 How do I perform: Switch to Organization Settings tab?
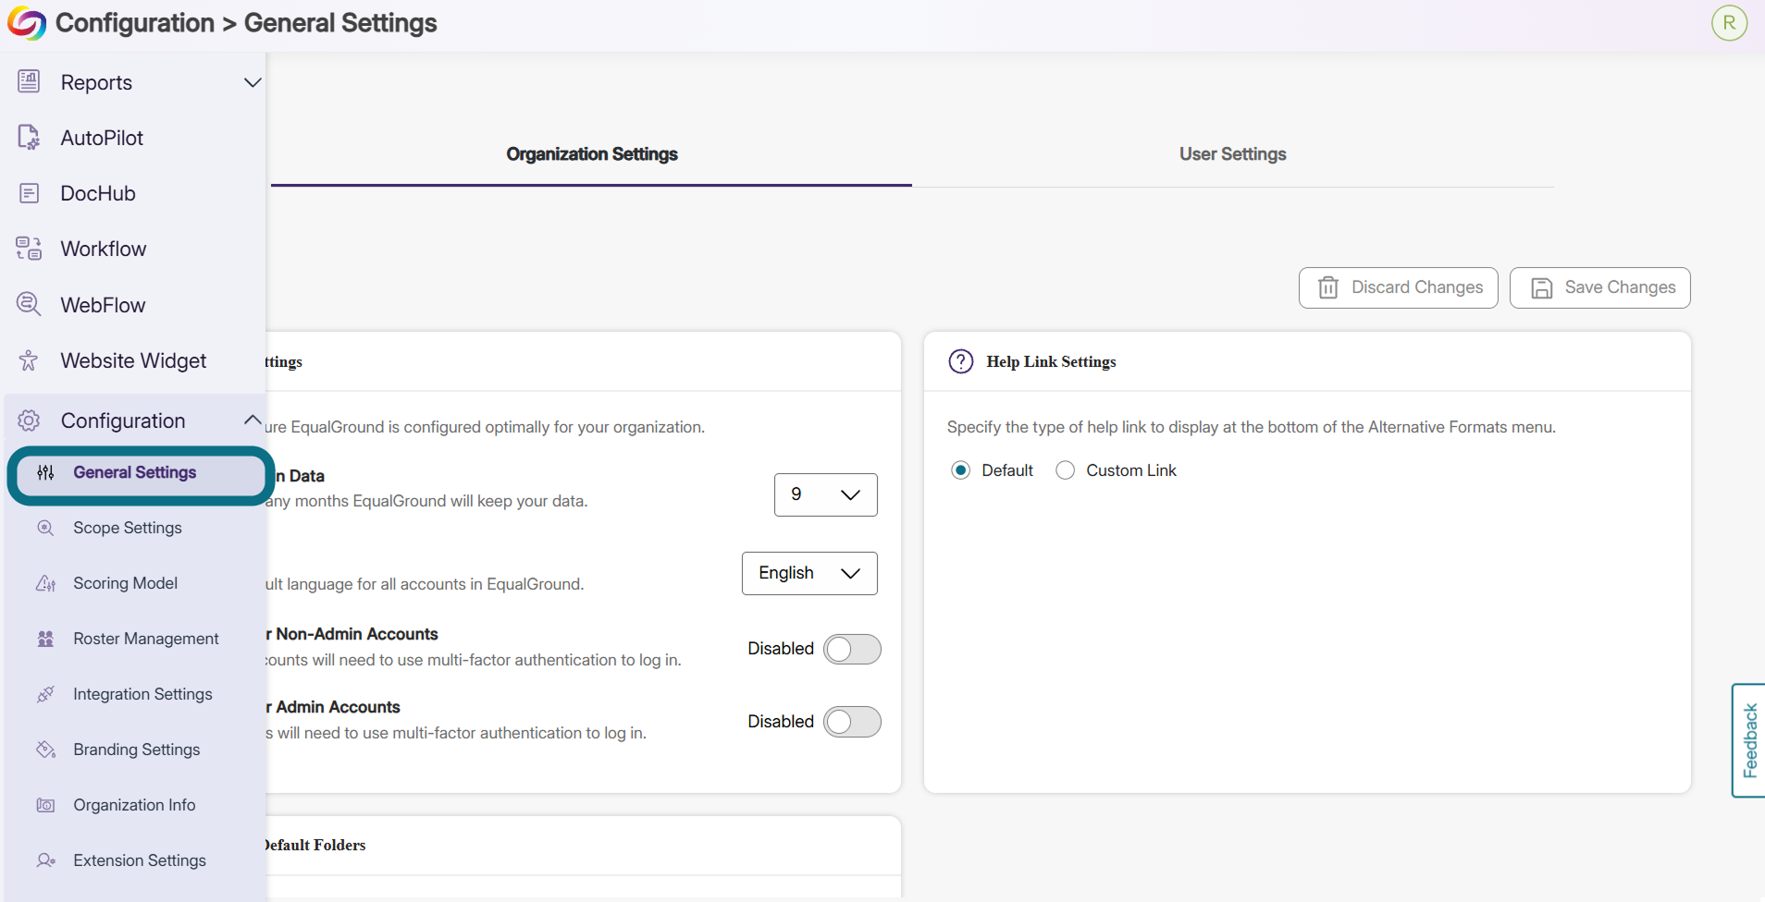(x=592, y=154)
